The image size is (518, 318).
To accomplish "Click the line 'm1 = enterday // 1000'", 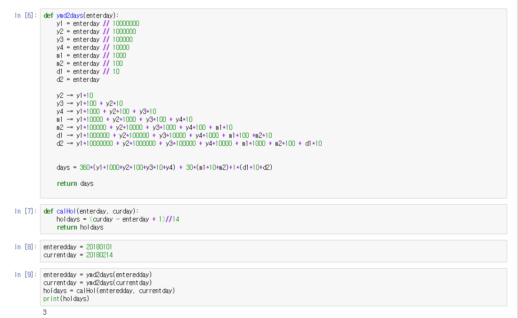I will coord(91,56).
